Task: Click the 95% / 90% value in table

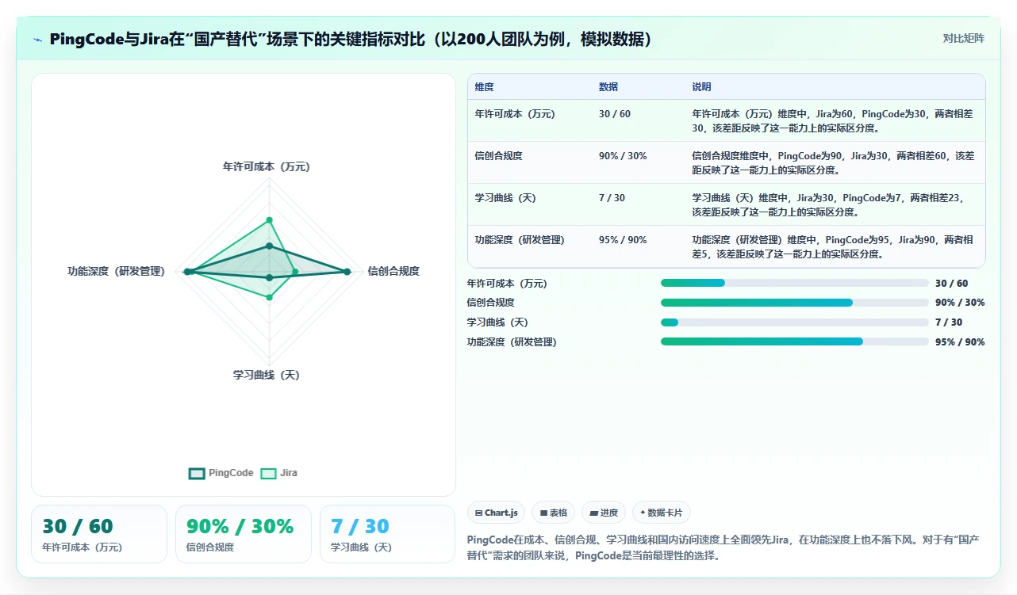Action: [623, 240]
